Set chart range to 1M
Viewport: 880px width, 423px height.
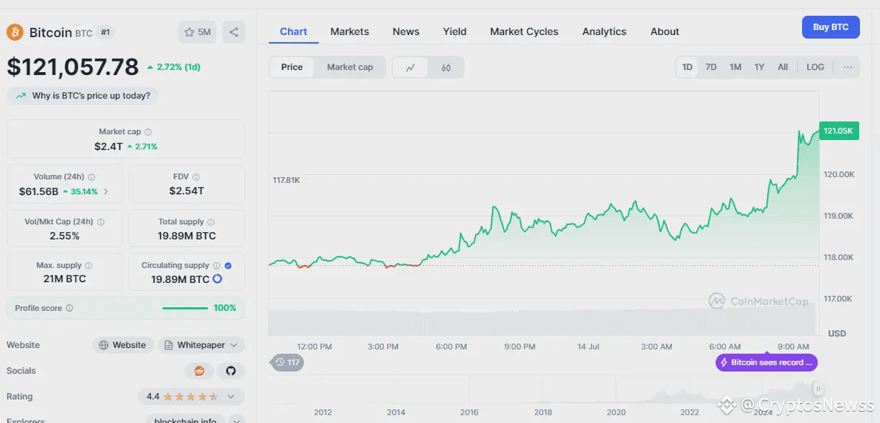click(x=735, y=67)
